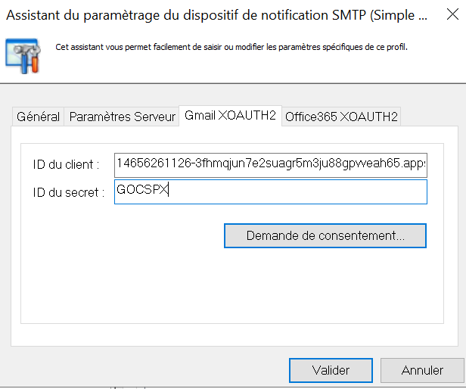Click blank tab strip right of Office365 XOAUTH2
This screenshot has height=389, width=466.
[431, 117]
